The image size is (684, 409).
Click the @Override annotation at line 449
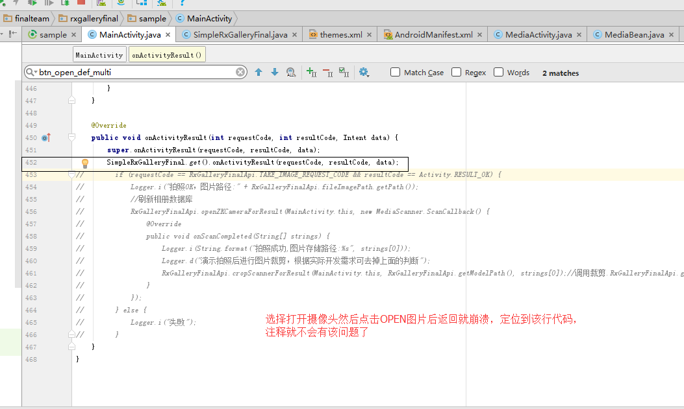(x=108, y=125)
